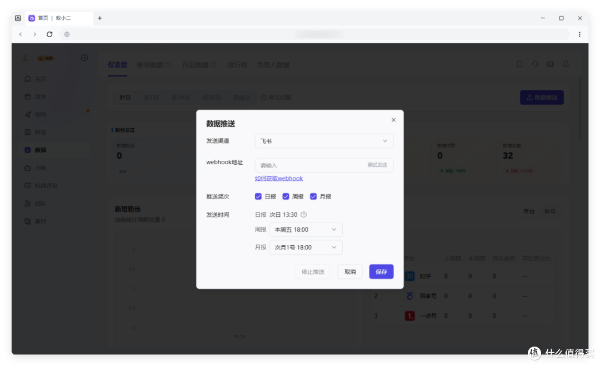This screenshot has height=366, width=600.
Task: Reload the page with the refresh icon
Action: click(49, 34)
